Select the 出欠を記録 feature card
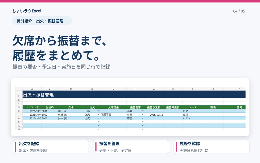Image resolution: width=260 pixels, height=163 pixels. coord(51,147)
